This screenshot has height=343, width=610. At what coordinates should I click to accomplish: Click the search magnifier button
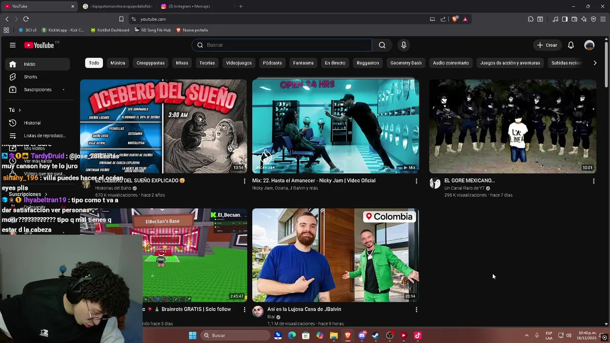click(382, 45)
